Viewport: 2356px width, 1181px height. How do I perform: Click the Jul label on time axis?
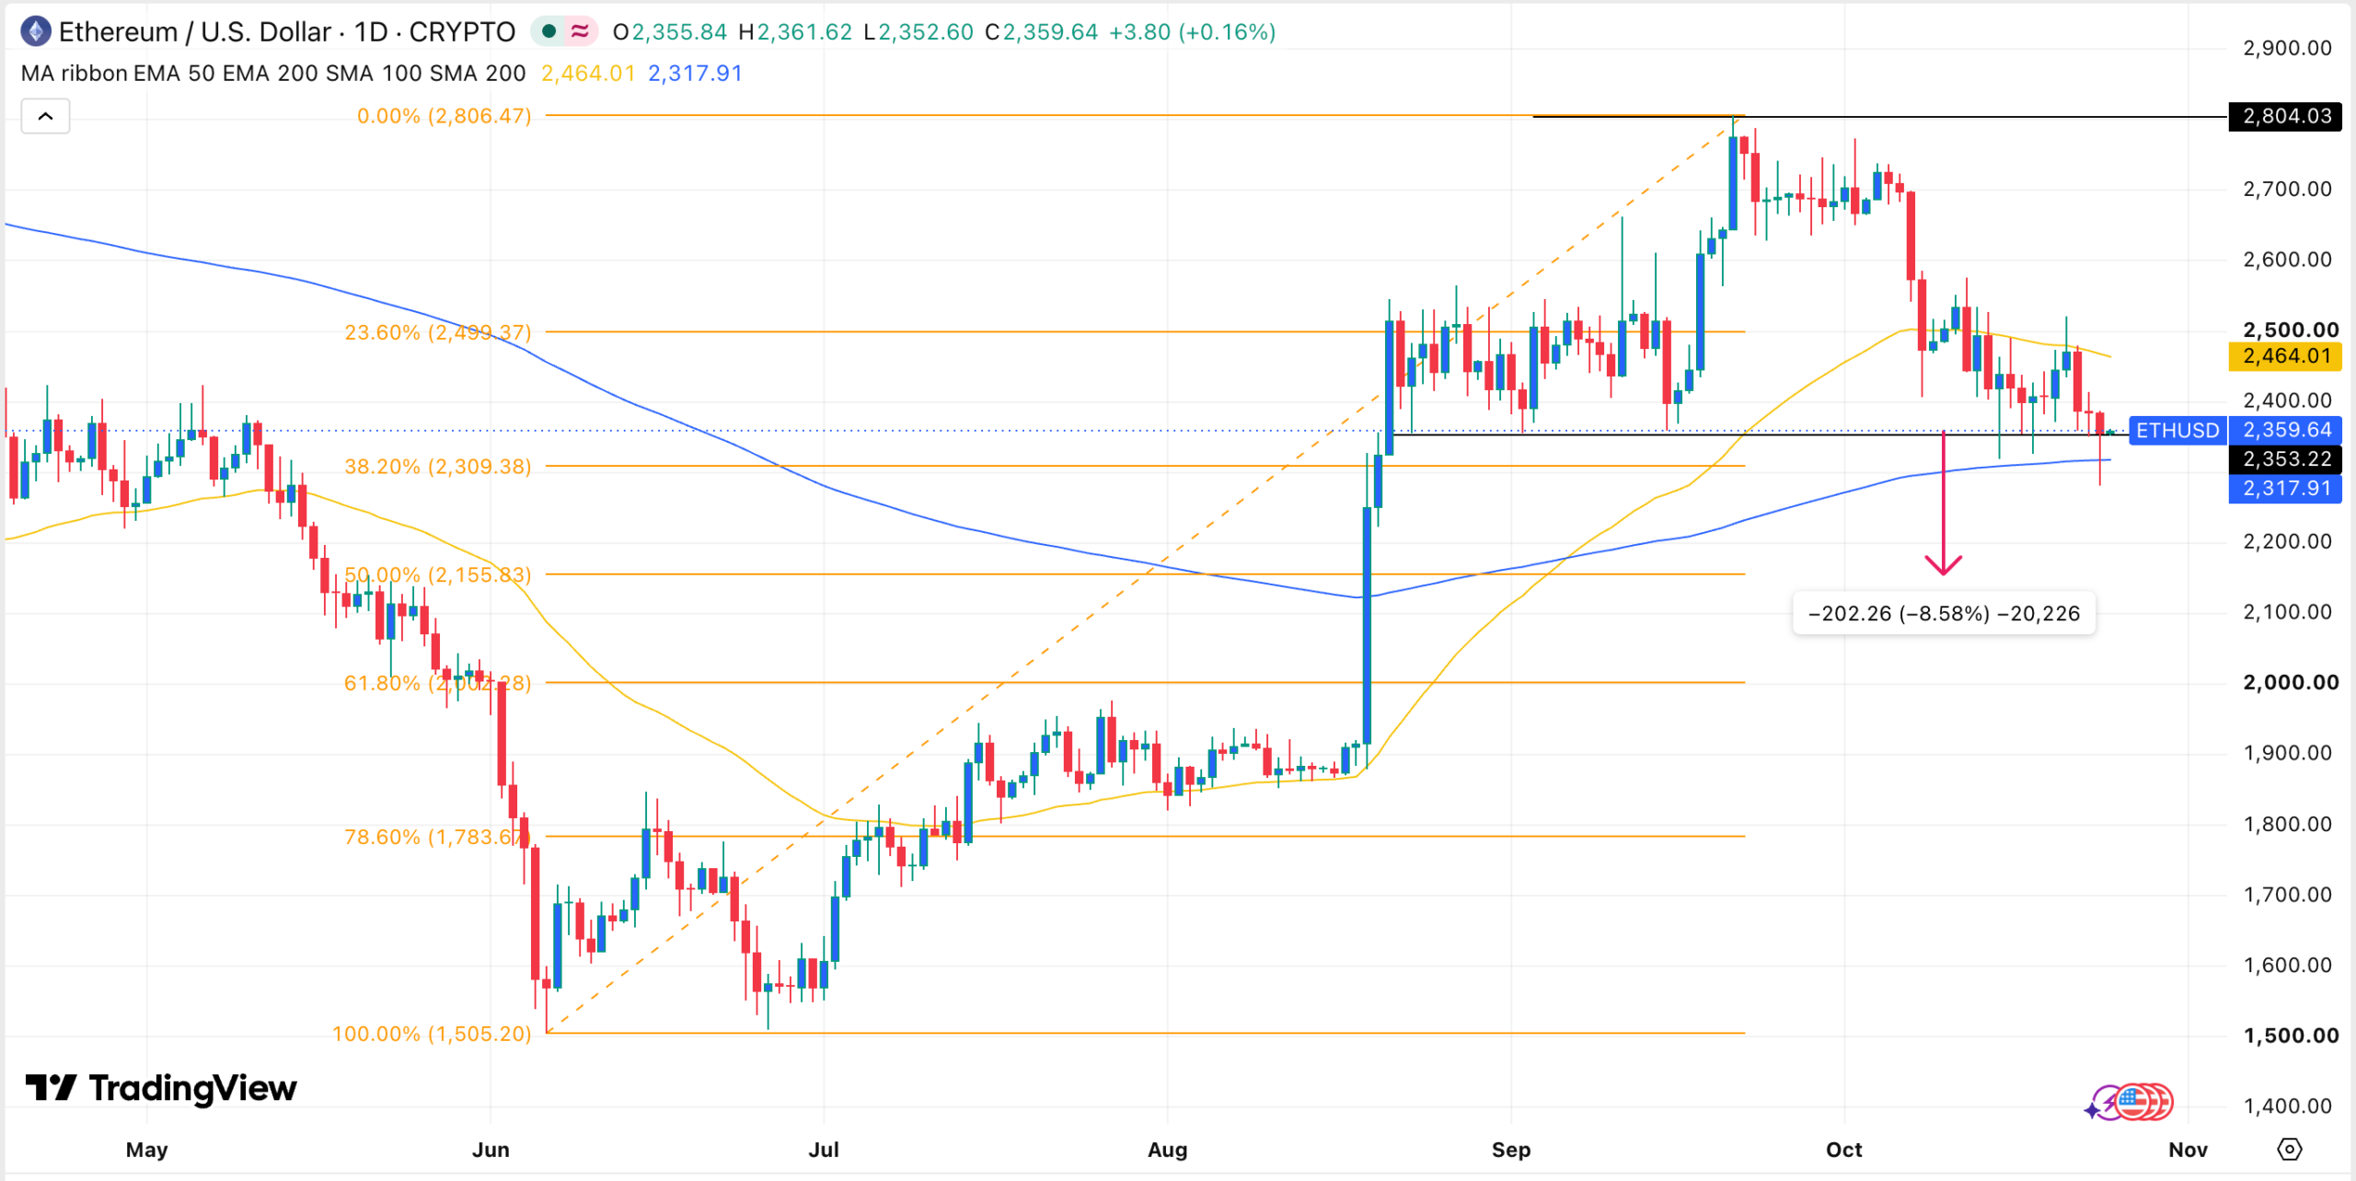pyautogui.click(x=824, y=1150)
